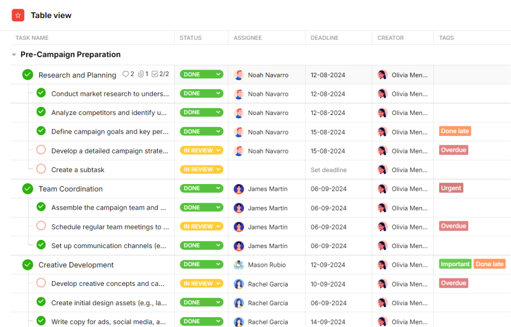The width and height of the screenshot is (511, 327).
Task: Toggle completion circle on Schedule regular team meetings
Action: pos(41,227)
